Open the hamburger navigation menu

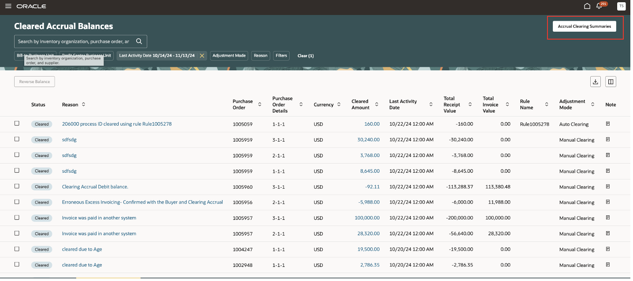(x=8, y=6)
